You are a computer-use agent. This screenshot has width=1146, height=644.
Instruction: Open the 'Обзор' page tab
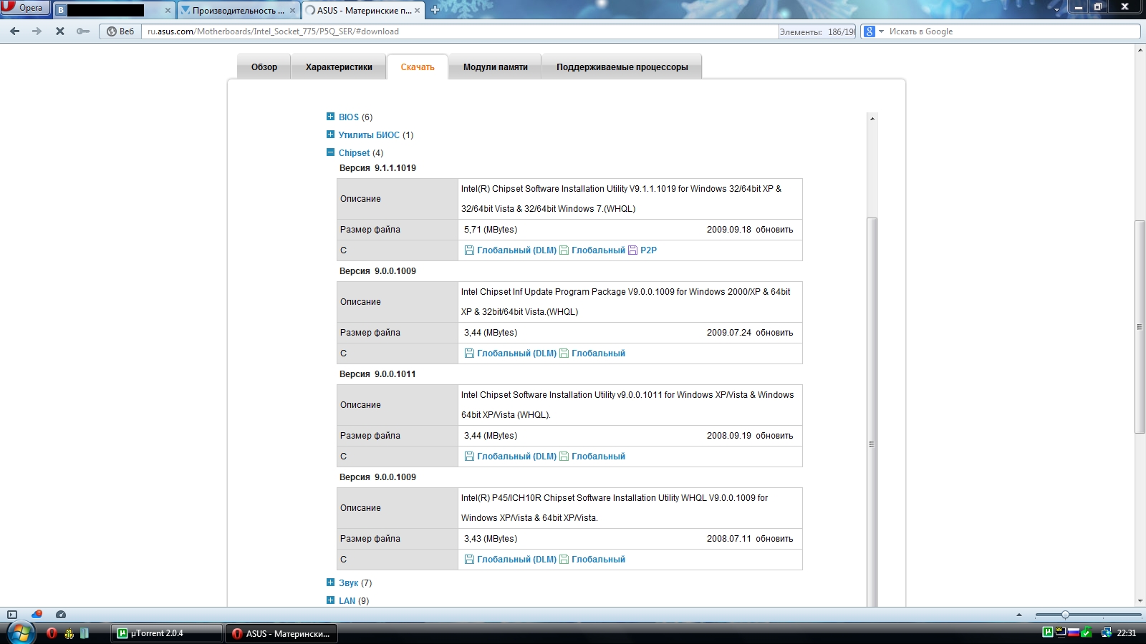coord(264,67)
